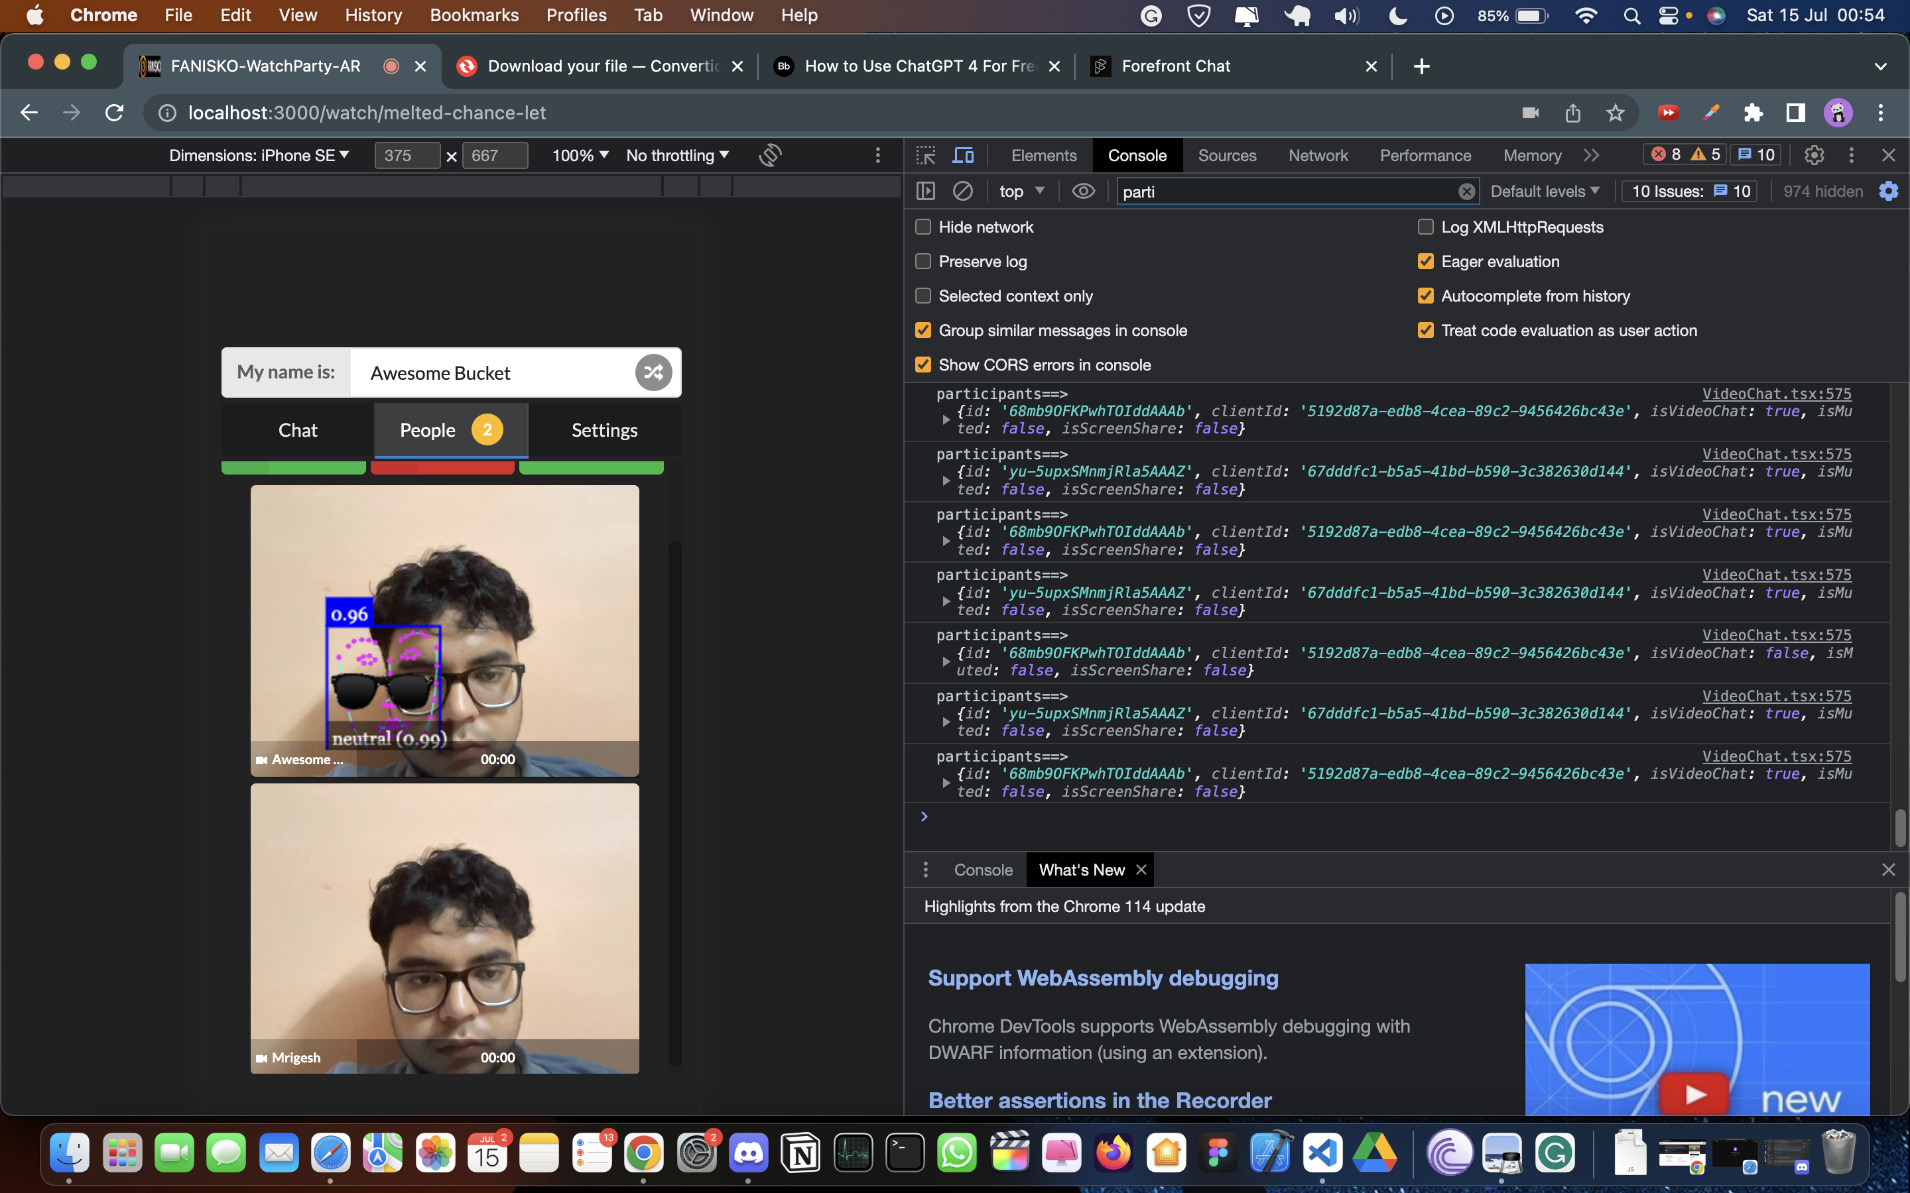1910x1193 pixels.
Task: Open Dimensions iPhone SE dropdown
Action: pos(259,156)
